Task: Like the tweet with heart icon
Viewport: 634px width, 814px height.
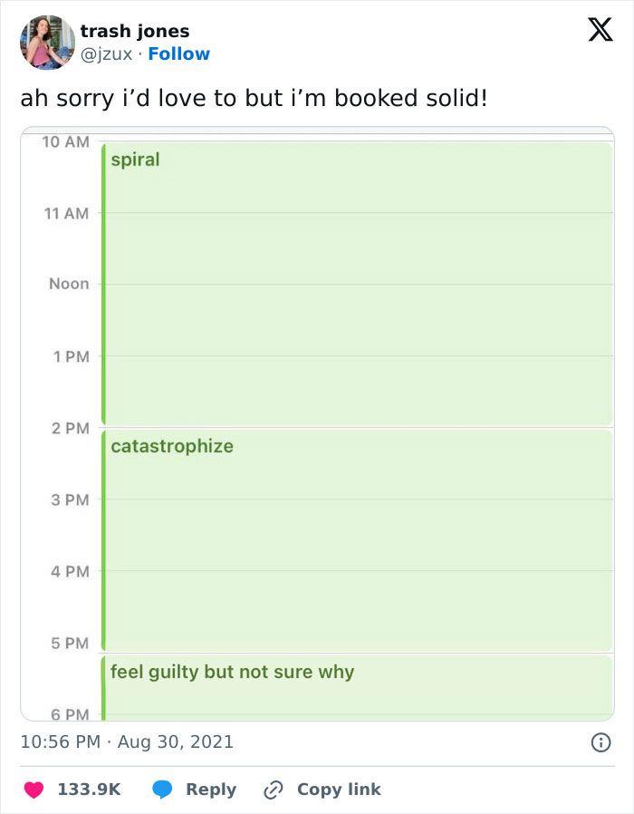Action: tap(34, 790)
